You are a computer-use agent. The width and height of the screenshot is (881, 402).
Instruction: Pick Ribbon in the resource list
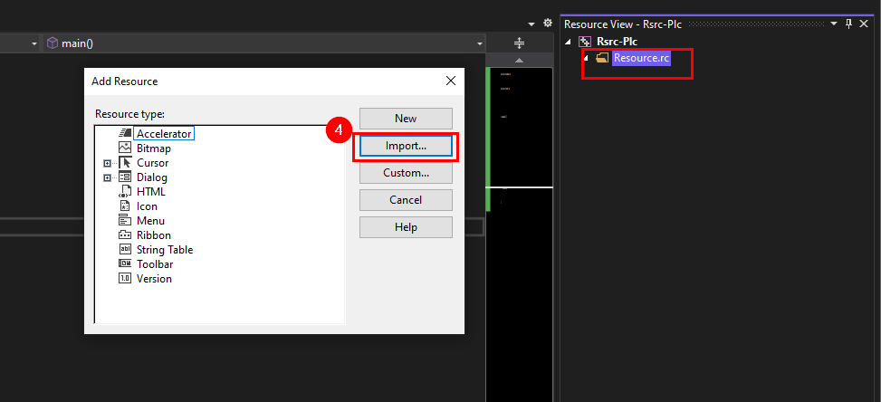tap(153, 235)
